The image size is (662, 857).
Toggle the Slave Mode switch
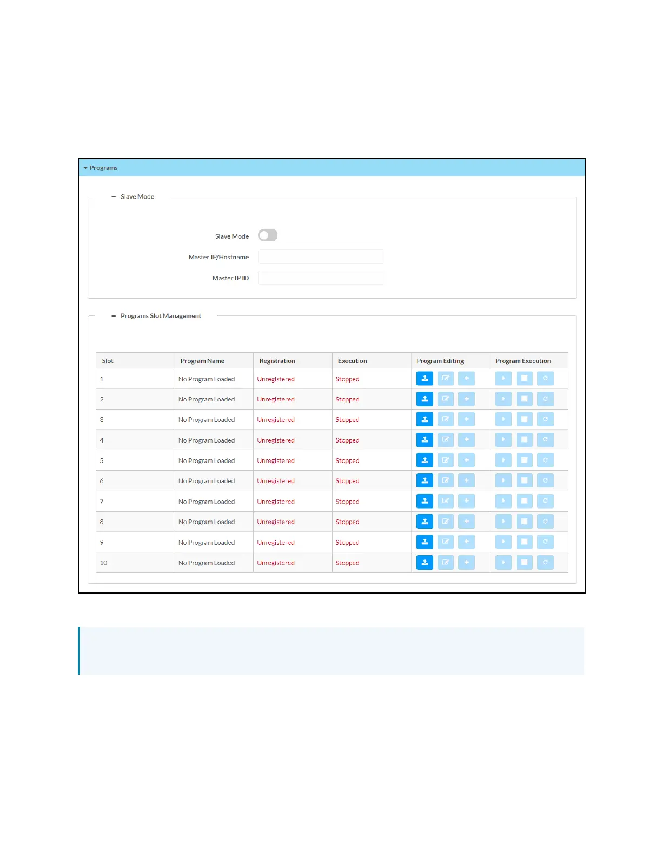[x=268, y=235]
